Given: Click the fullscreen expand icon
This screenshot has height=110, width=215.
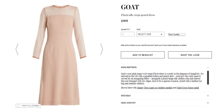Looking at the screenshot, I should coord(18,106).
